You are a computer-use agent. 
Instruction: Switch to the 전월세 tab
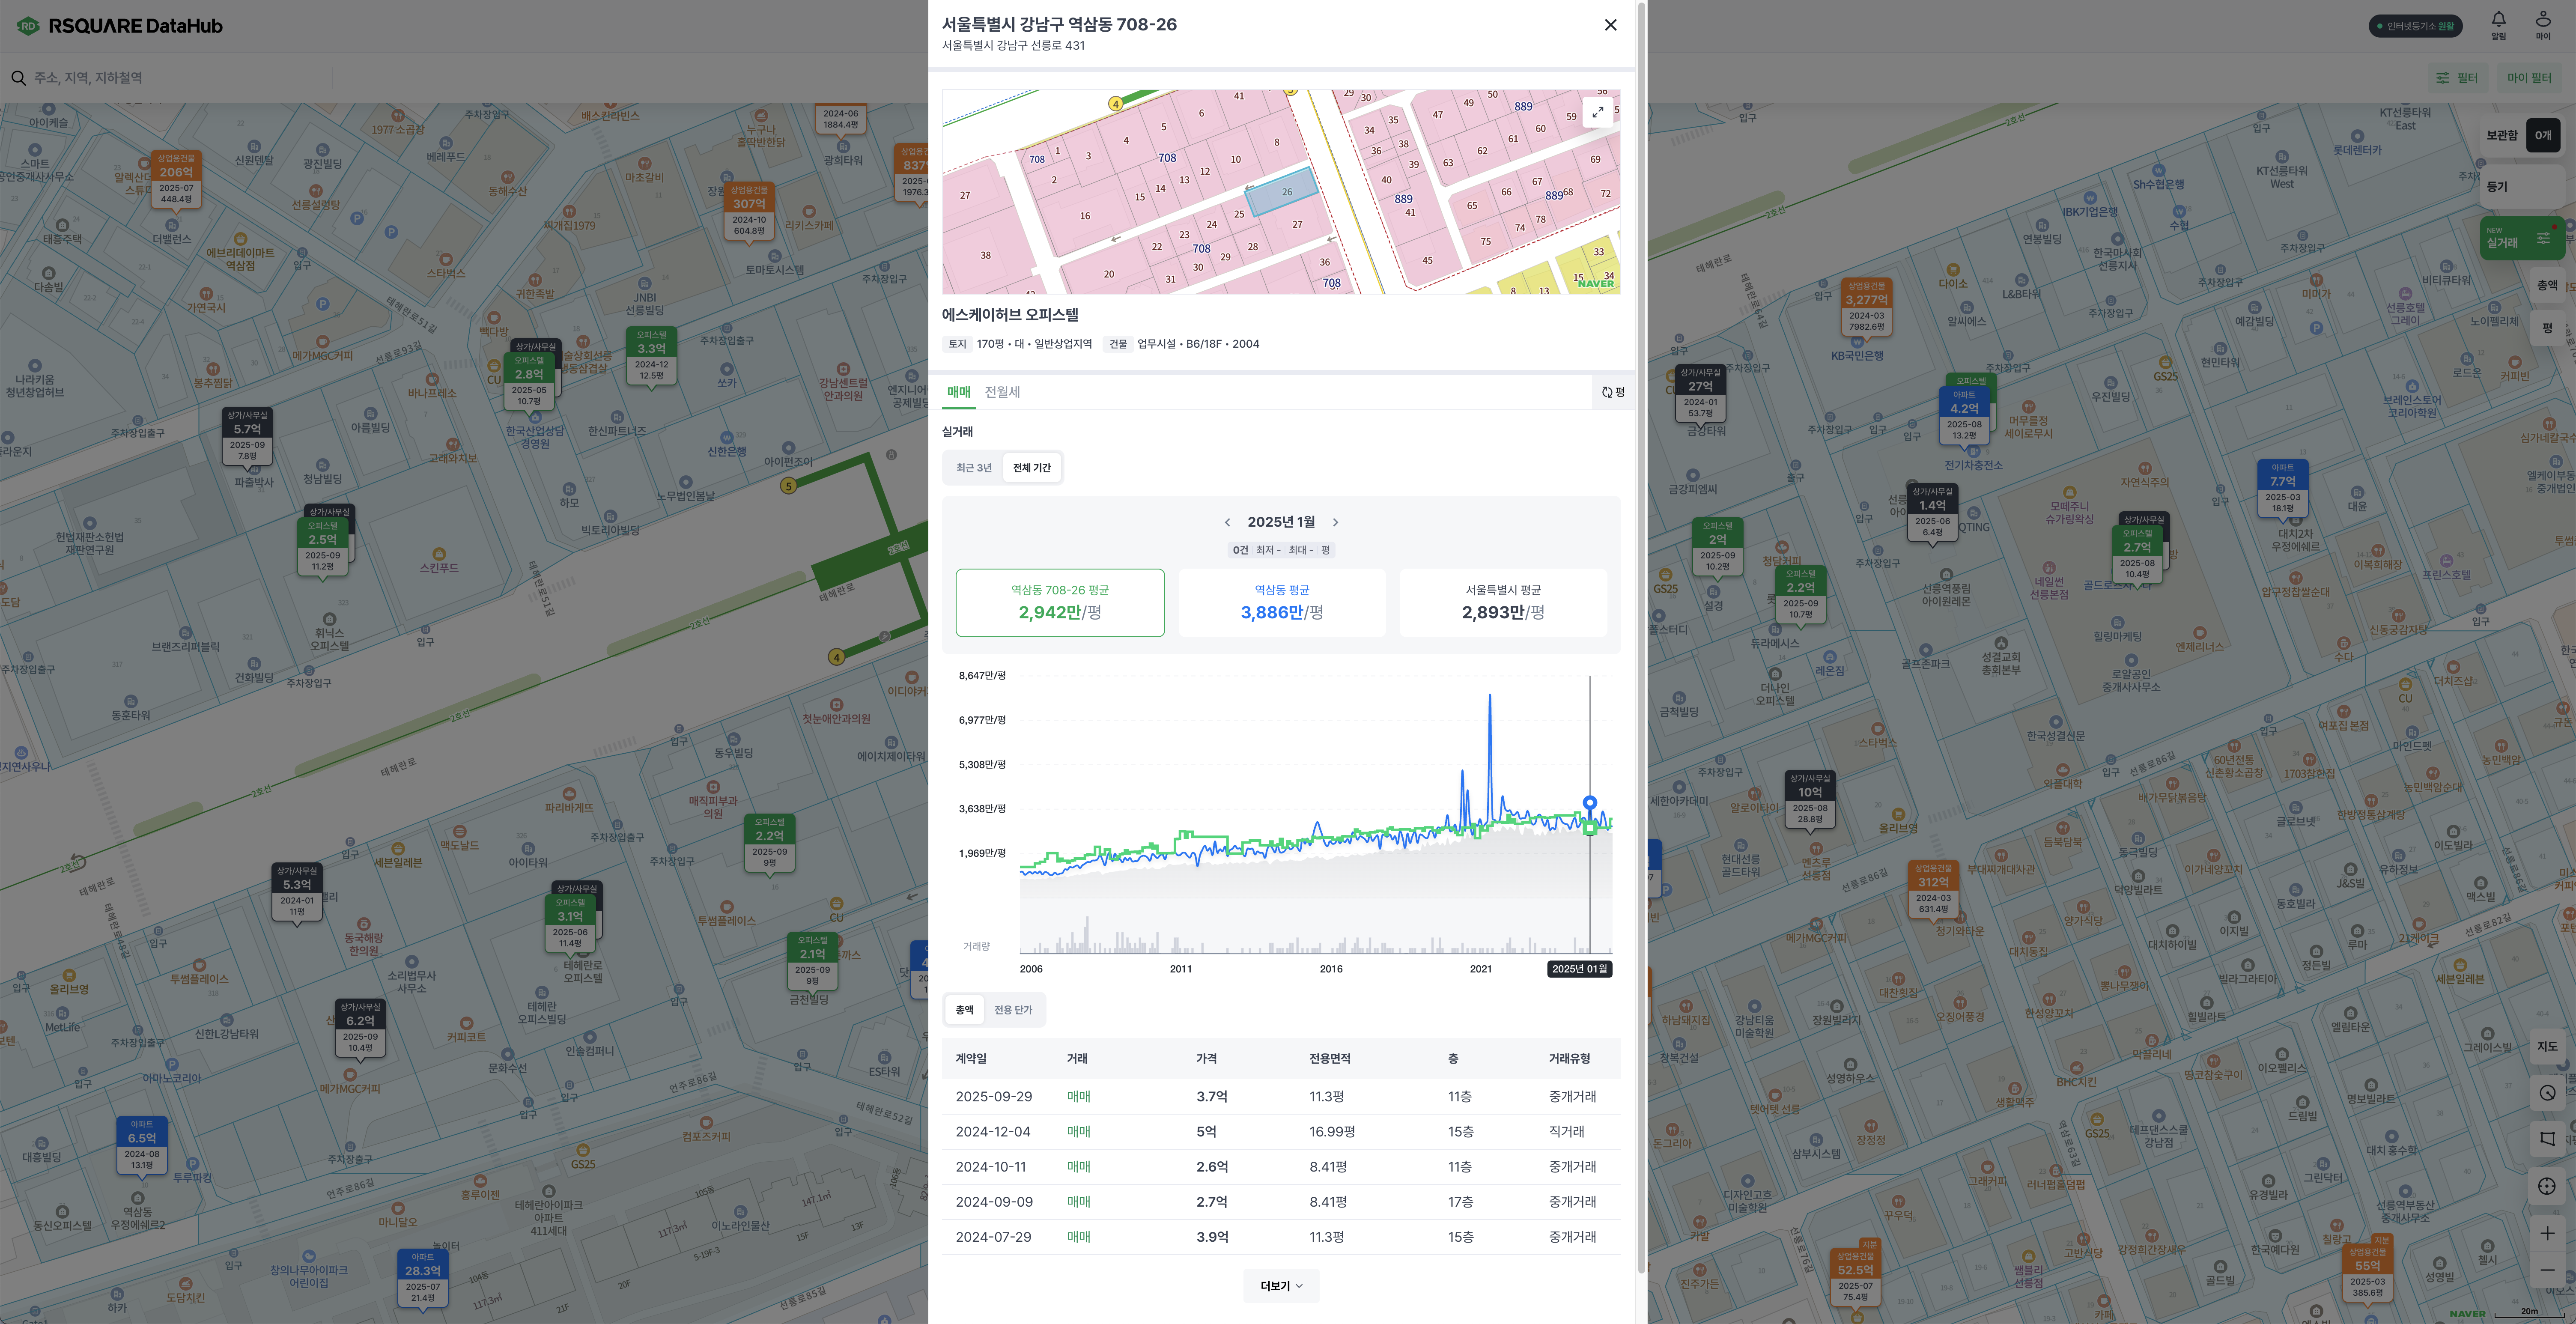(x=1002, y=392)
